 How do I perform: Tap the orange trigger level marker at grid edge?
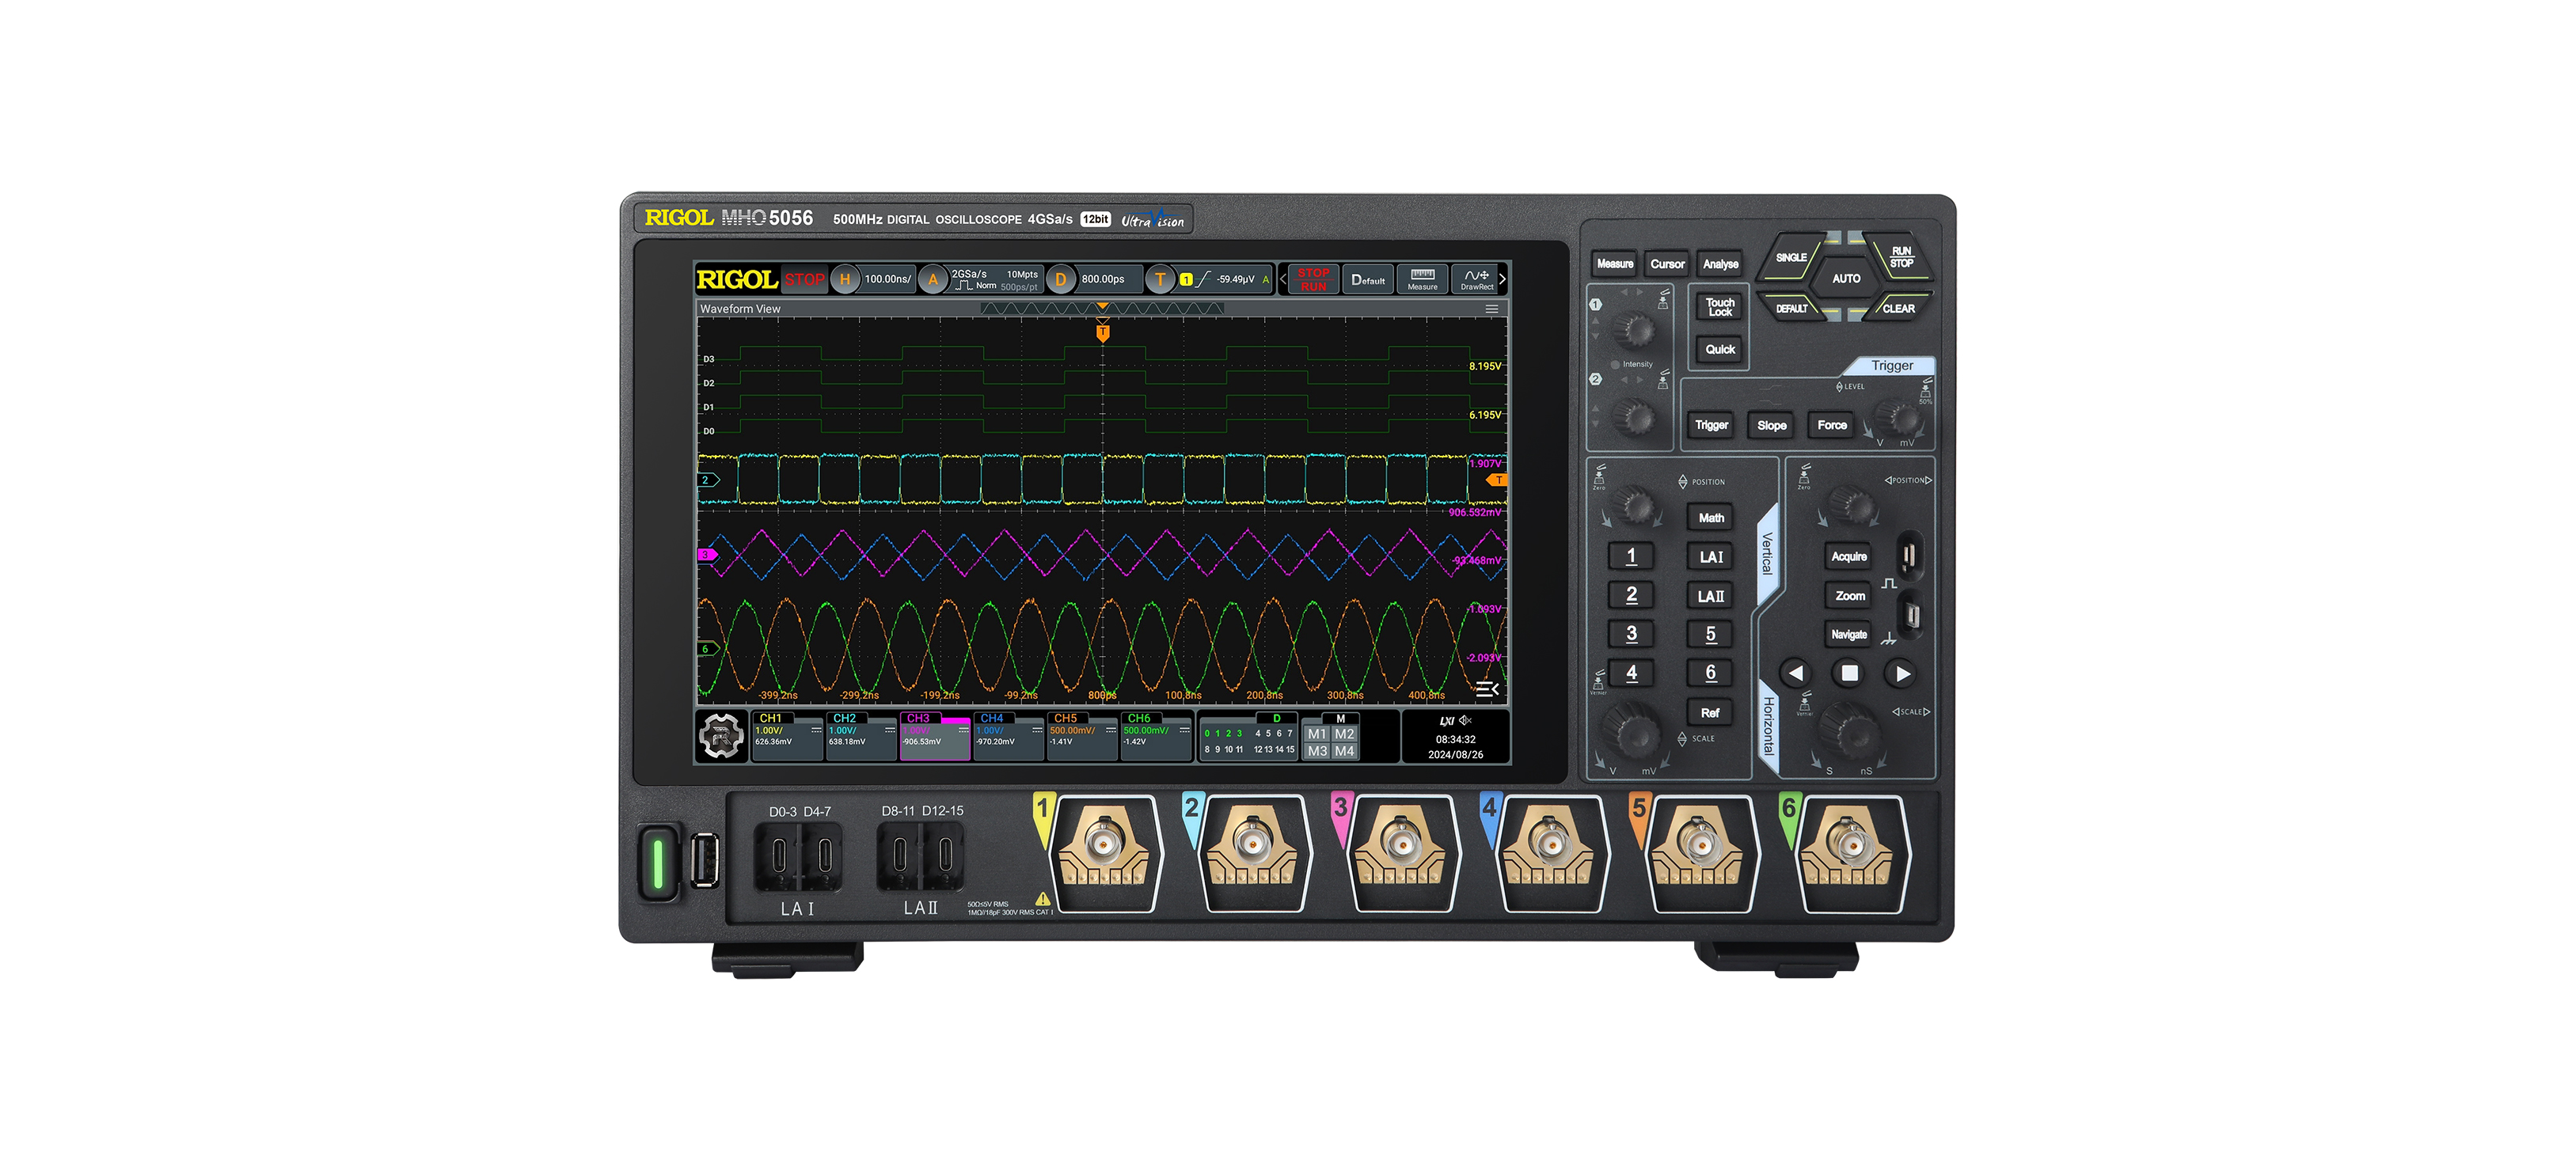[1497, 480]
